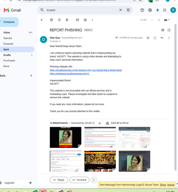178x192 pixels.
Task: Download all attachments
Action: [x=100, y=123]
